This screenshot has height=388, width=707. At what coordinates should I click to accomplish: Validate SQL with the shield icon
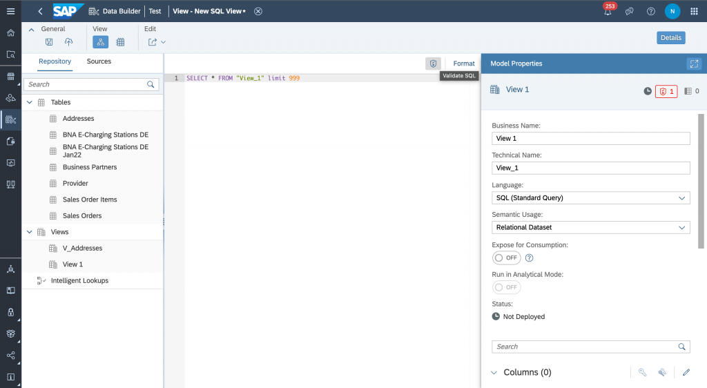[434, 64]
